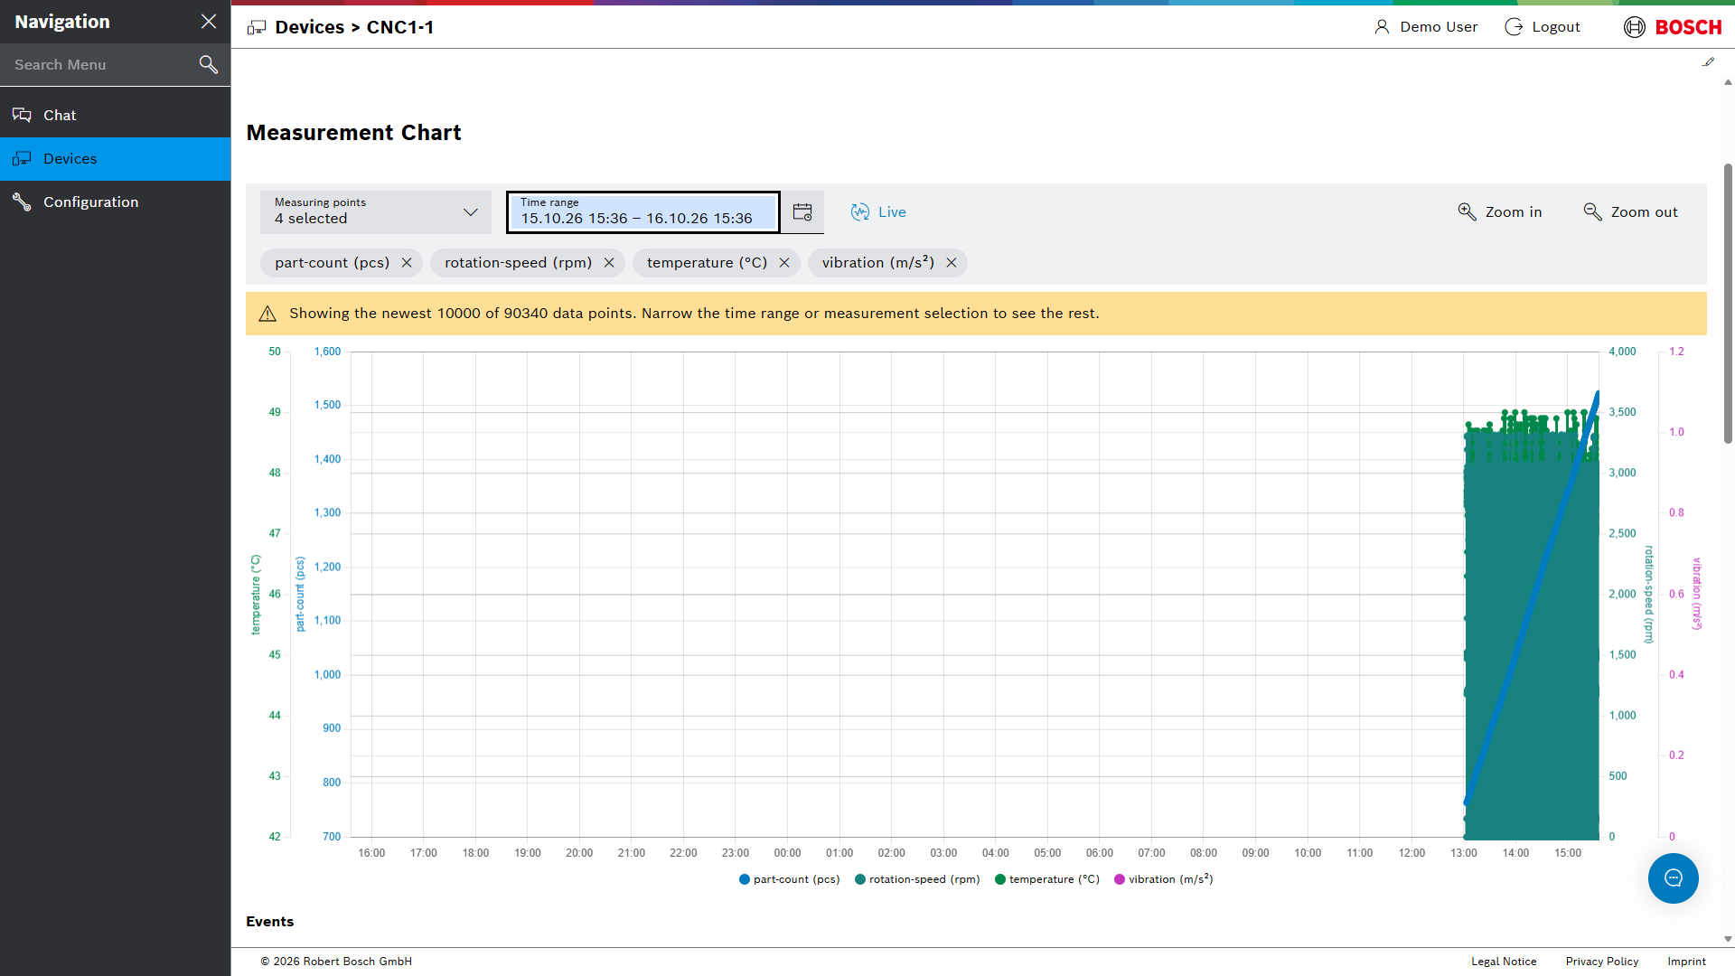Click the Measurement Chart heading
The height and width of the screenshot is (976, 1735).
click(x=353, y=133)
